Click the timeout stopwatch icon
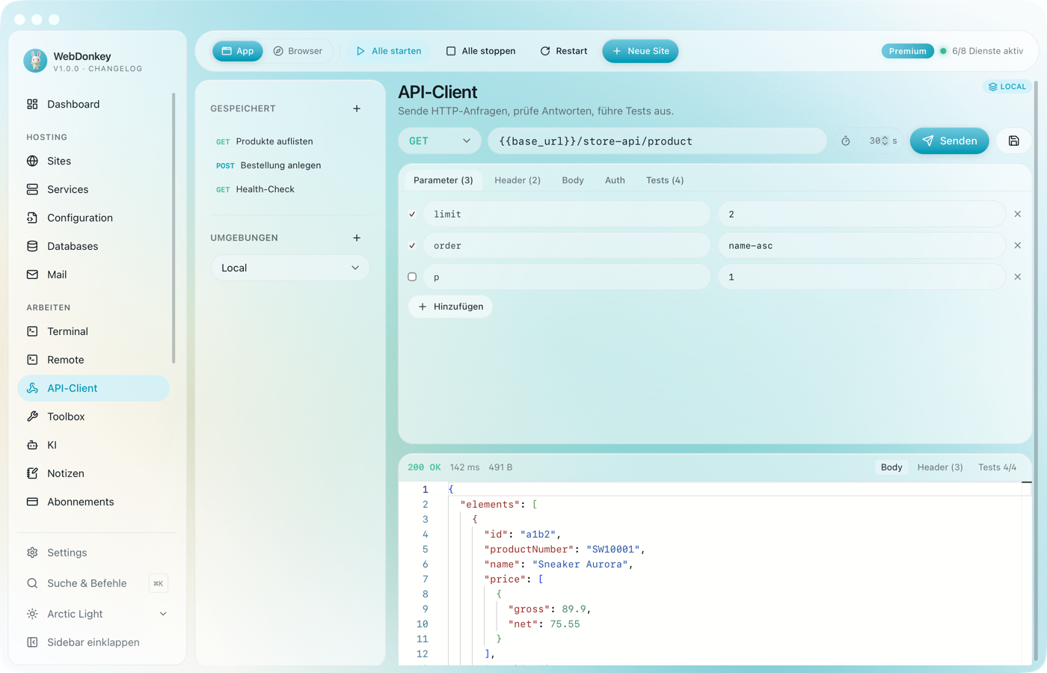 (846, 141)
